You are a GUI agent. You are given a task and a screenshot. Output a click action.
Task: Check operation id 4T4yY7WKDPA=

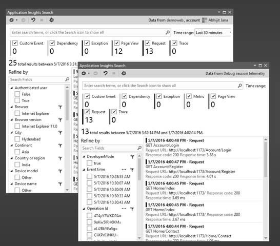(89, 215)
